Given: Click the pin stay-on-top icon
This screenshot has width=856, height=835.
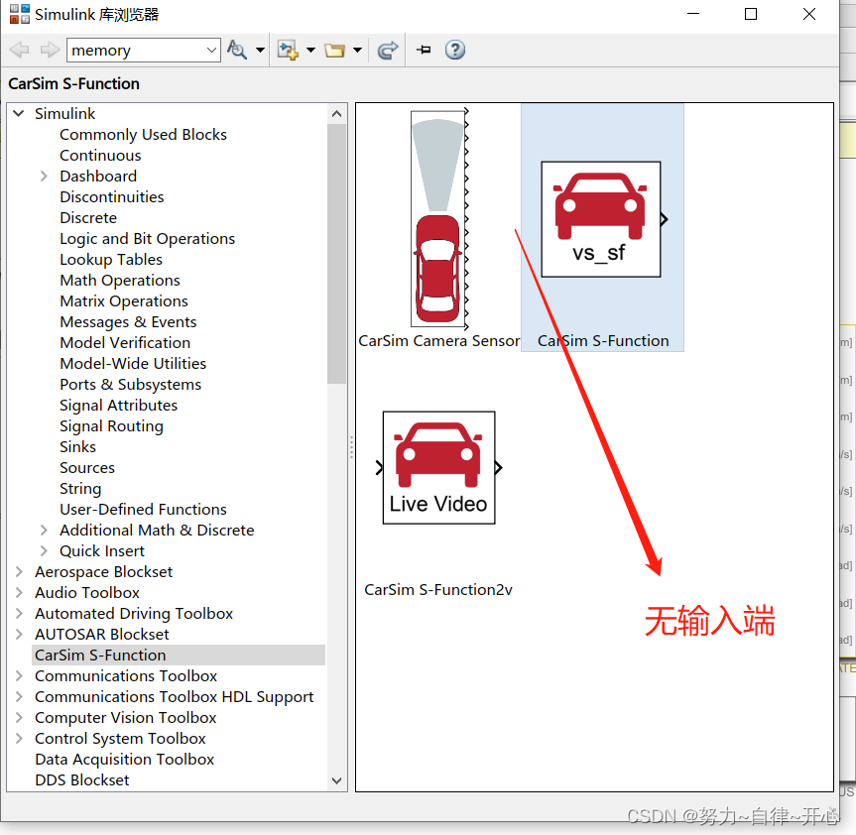Looking at the screenshot, I should click(x=424, y=51).
